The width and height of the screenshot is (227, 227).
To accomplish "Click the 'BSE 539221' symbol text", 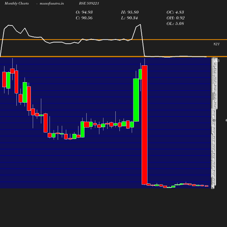I will click(89, 3).
